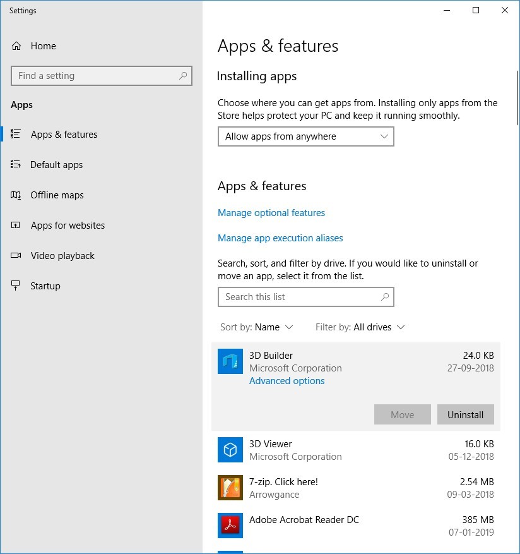Click the Search this list field
Viewport: 520px width, 554px height.
click(305, 297)
